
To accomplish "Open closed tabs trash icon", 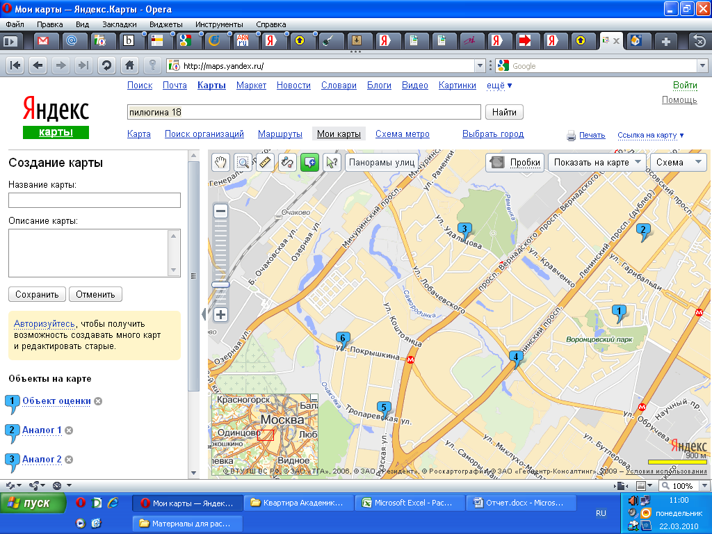I will pyautogui.click(x=699, y=41).
